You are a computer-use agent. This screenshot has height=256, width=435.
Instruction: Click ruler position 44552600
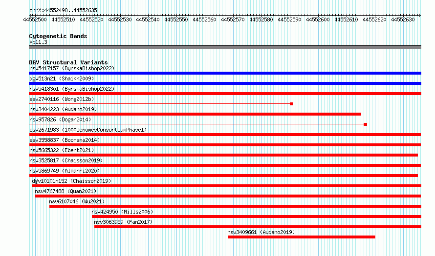[x=318, y=20]
